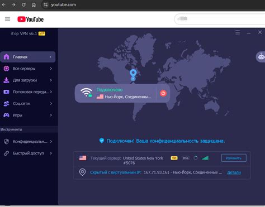
Task: Click the Изменить server button
Action: point(234,158)
